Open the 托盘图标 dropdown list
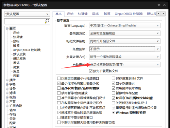The width and height of the screenshot is (170, 128). click(x=125, y=49)
